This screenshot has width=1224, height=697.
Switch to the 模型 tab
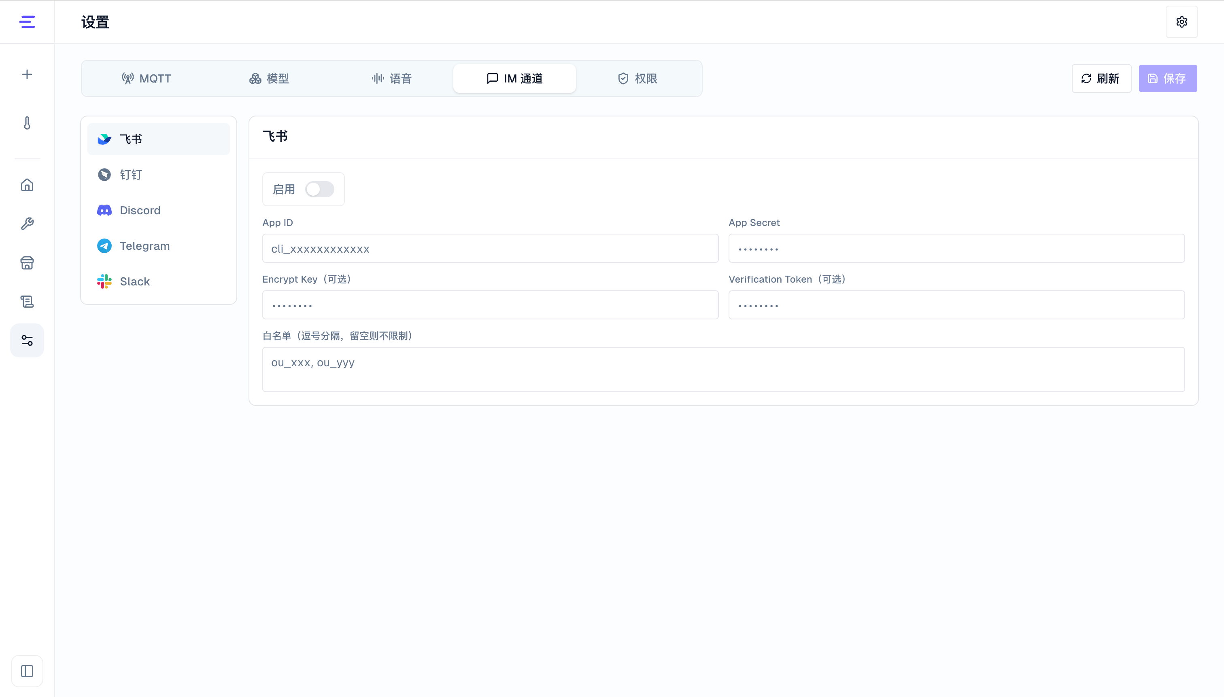click(269, 78)
